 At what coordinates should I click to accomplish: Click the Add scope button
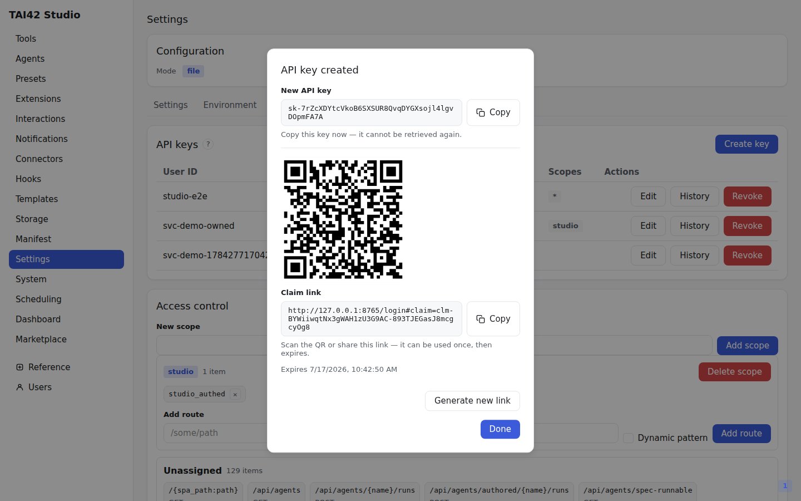[x=747, y=346]
